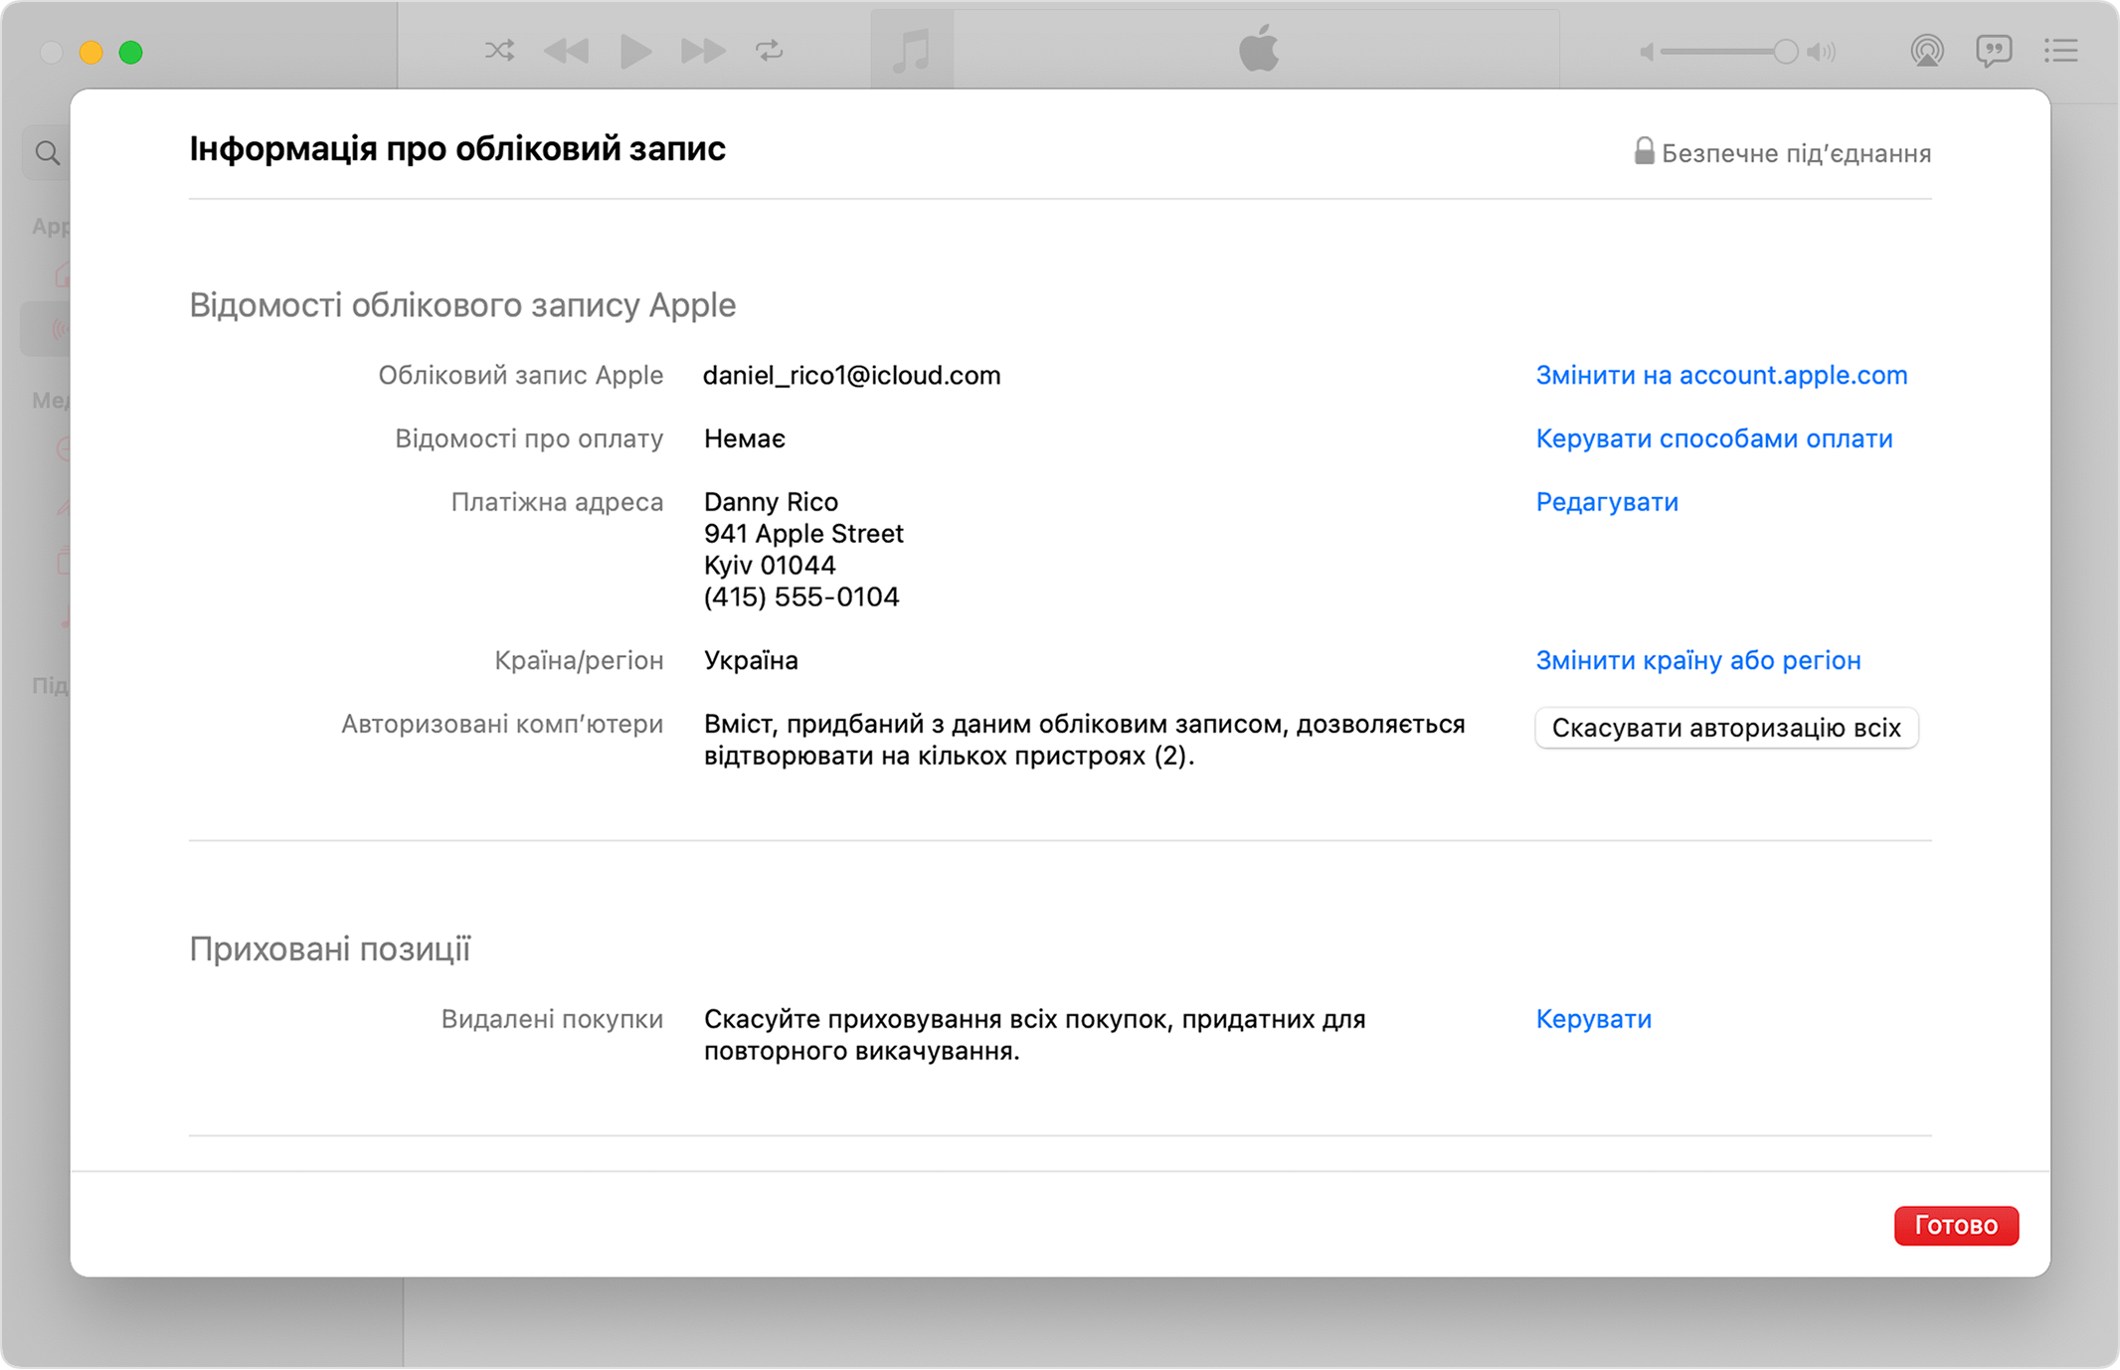Click the music note artwork placeholder
2120x1370 pixels.
912,50
